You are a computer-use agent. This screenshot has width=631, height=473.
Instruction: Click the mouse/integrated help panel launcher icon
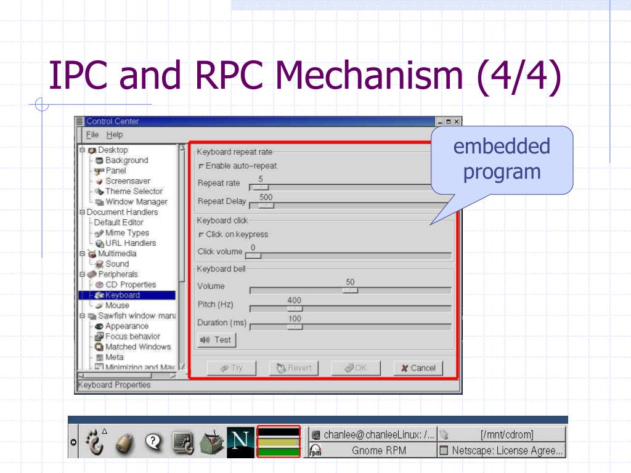coord(124,443)
